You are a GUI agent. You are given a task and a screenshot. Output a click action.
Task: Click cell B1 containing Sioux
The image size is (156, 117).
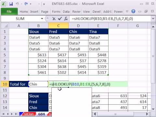[38, 32]
